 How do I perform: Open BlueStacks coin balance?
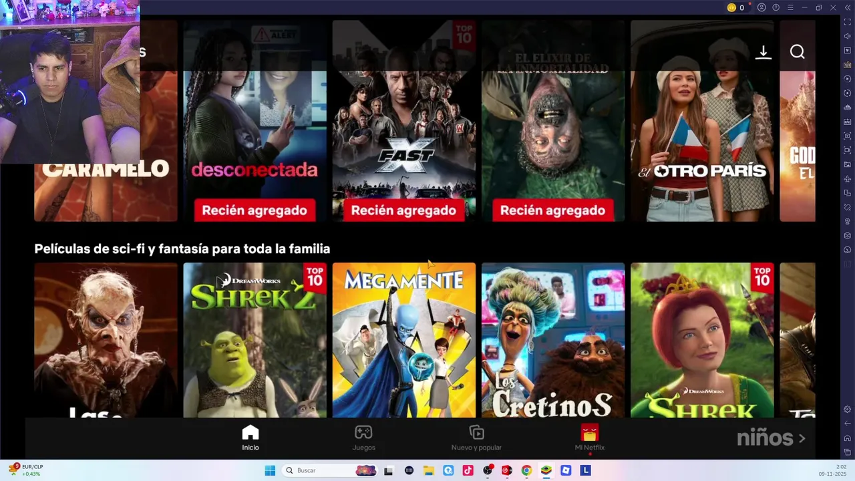(736, 7)
